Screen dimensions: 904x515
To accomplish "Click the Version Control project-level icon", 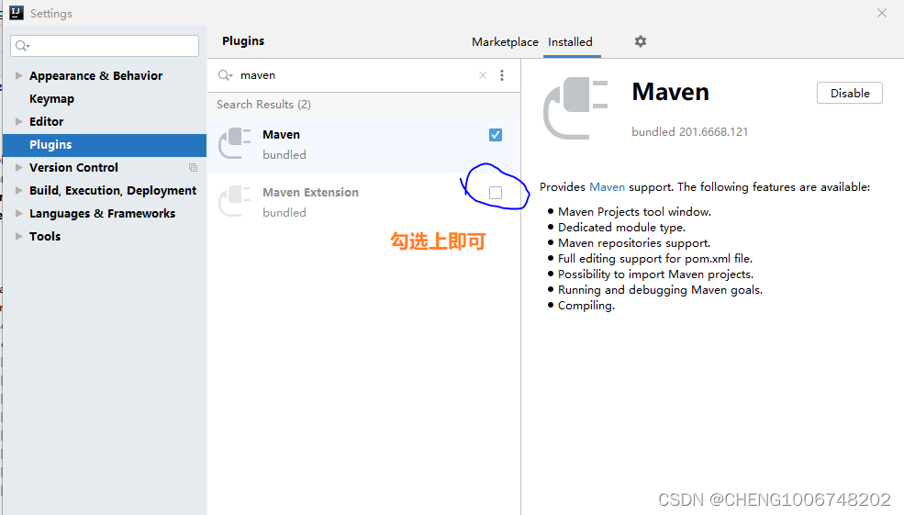I will pos(193,167).
